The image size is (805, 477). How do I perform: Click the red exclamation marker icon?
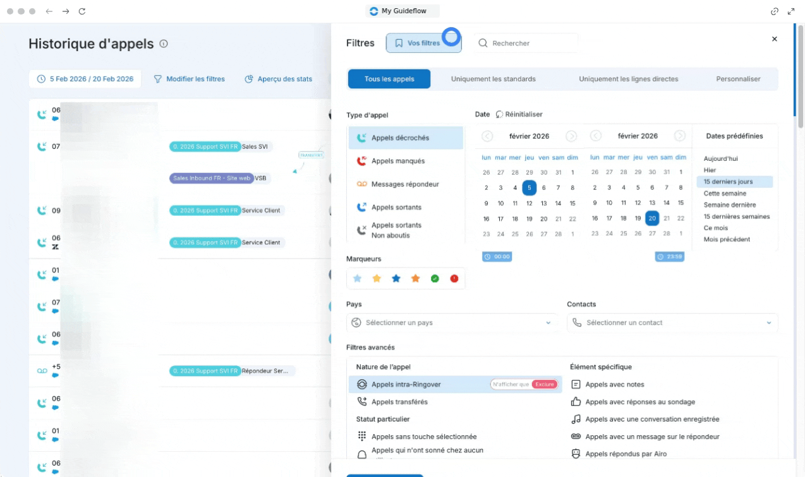click(454, 278)
